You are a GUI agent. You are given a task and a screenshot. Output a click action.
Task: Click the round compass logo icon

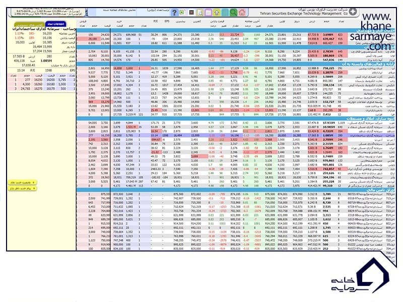(353, 12)
